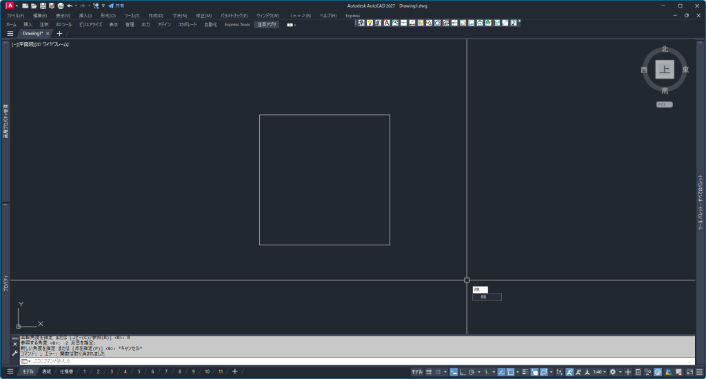The height and width of the screenshot is (379, 706).
Task: Expand the WCS dropdown under the ViewCube
Action: pos(665,105)
